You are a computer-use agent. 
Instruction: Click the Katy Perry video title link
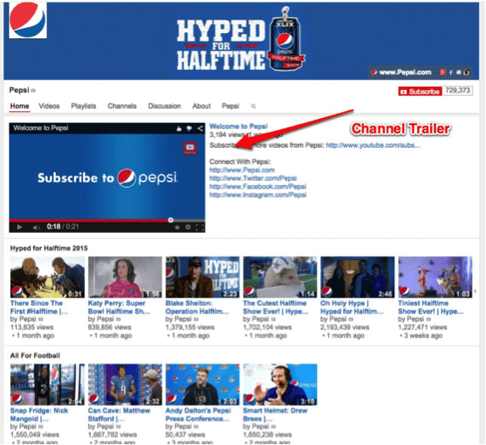119,307
